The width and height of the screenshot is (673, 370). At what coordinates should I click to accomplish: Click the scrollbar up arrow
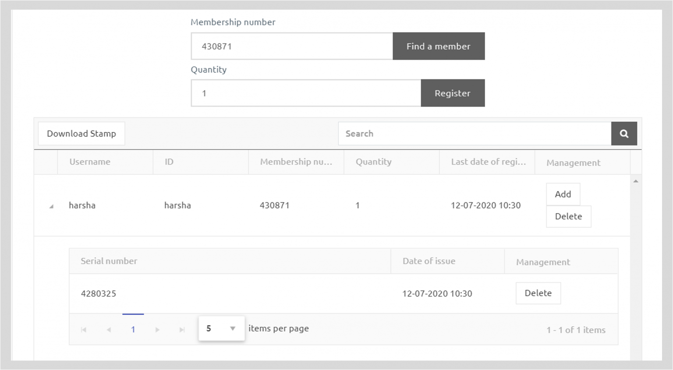[x=636, y=180]
